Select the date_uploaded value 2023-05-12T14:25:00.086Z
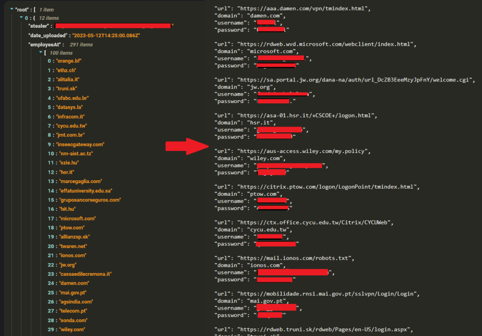This screenshot has width=482, height=336. pos(106,35)
